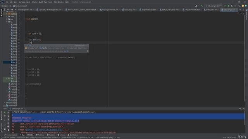Open Run panel gear settings
The image size is (248, 139).
[x=240, y=108]
